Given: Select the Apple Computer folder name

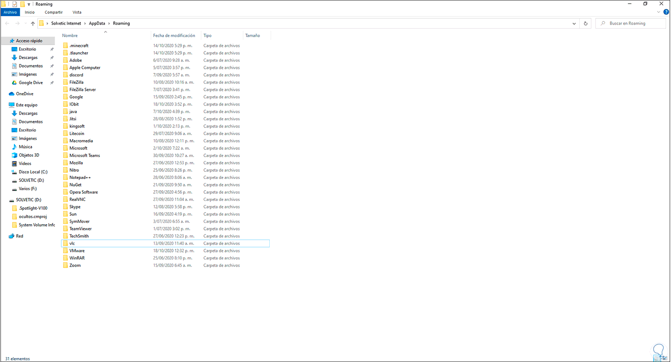Looking at the screenshot, I should (85, 68).
